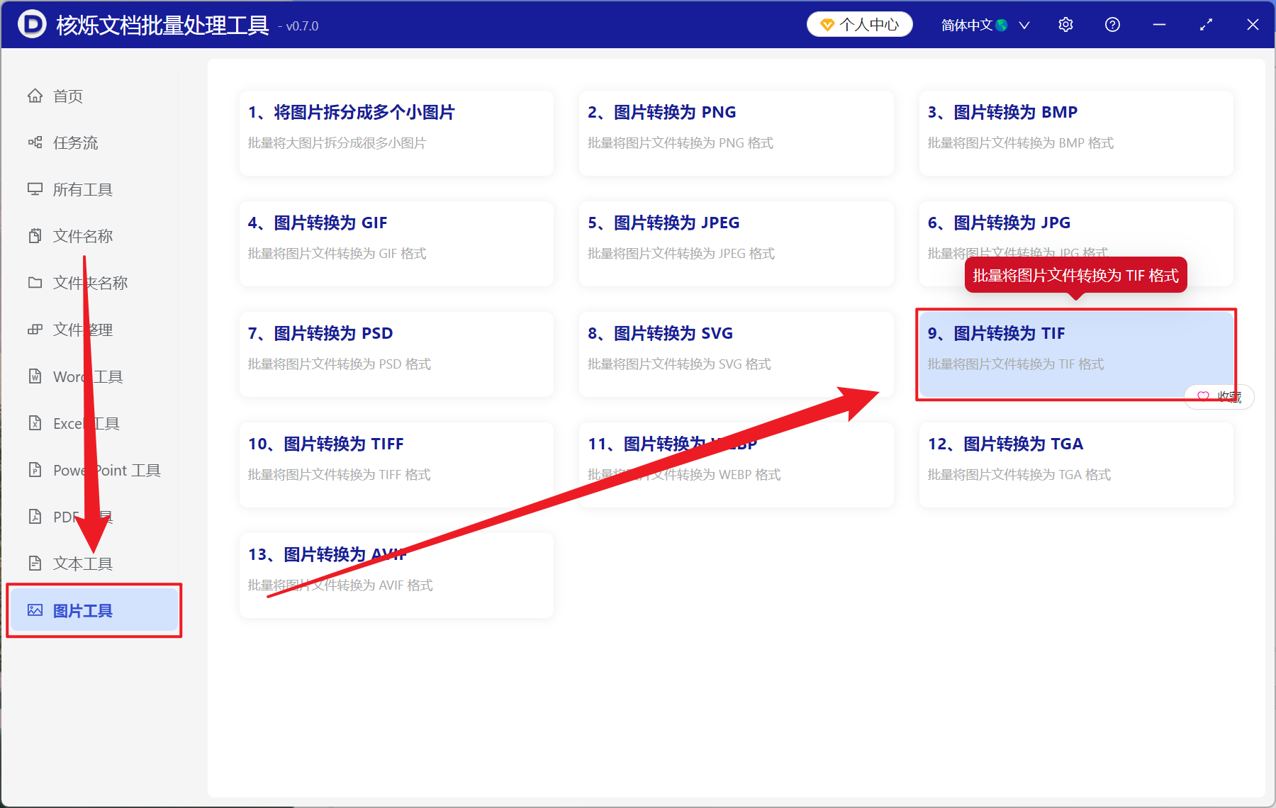Click the picture icon beside 图片工具
The width and height of the screenshot is (1276, 808).
click(35, 610)
